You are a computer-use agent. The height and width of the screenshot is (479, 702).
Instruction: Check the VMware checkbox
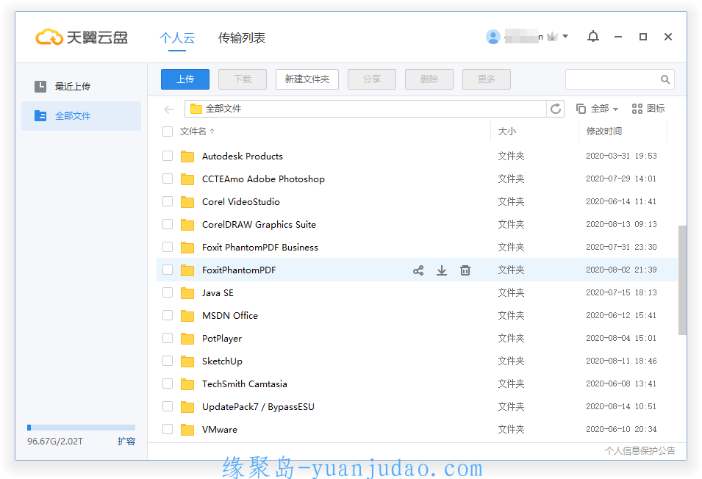tap(168, 429)
